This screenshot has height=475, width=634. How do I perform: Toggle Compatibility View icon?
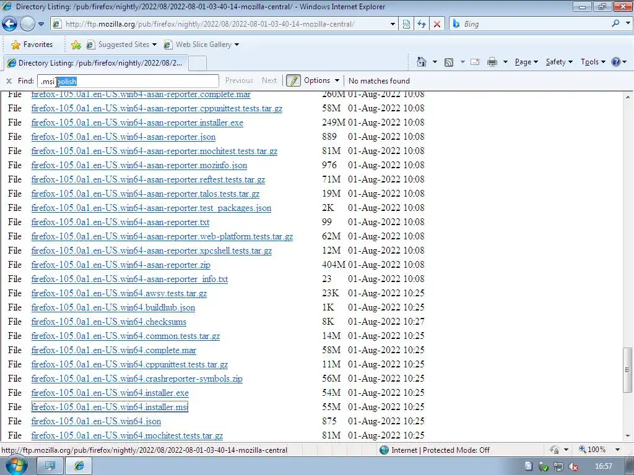406,24
